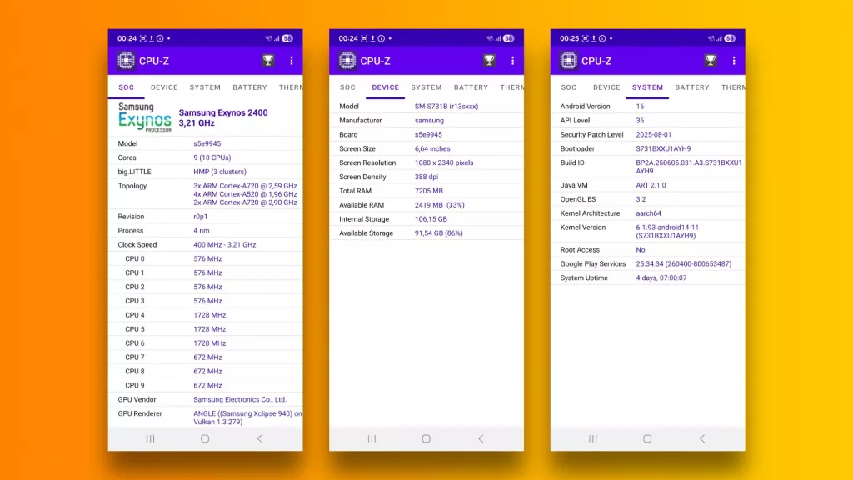Tap the CPU 9 row
The image size is (853, 480).
tap(205, 385)
